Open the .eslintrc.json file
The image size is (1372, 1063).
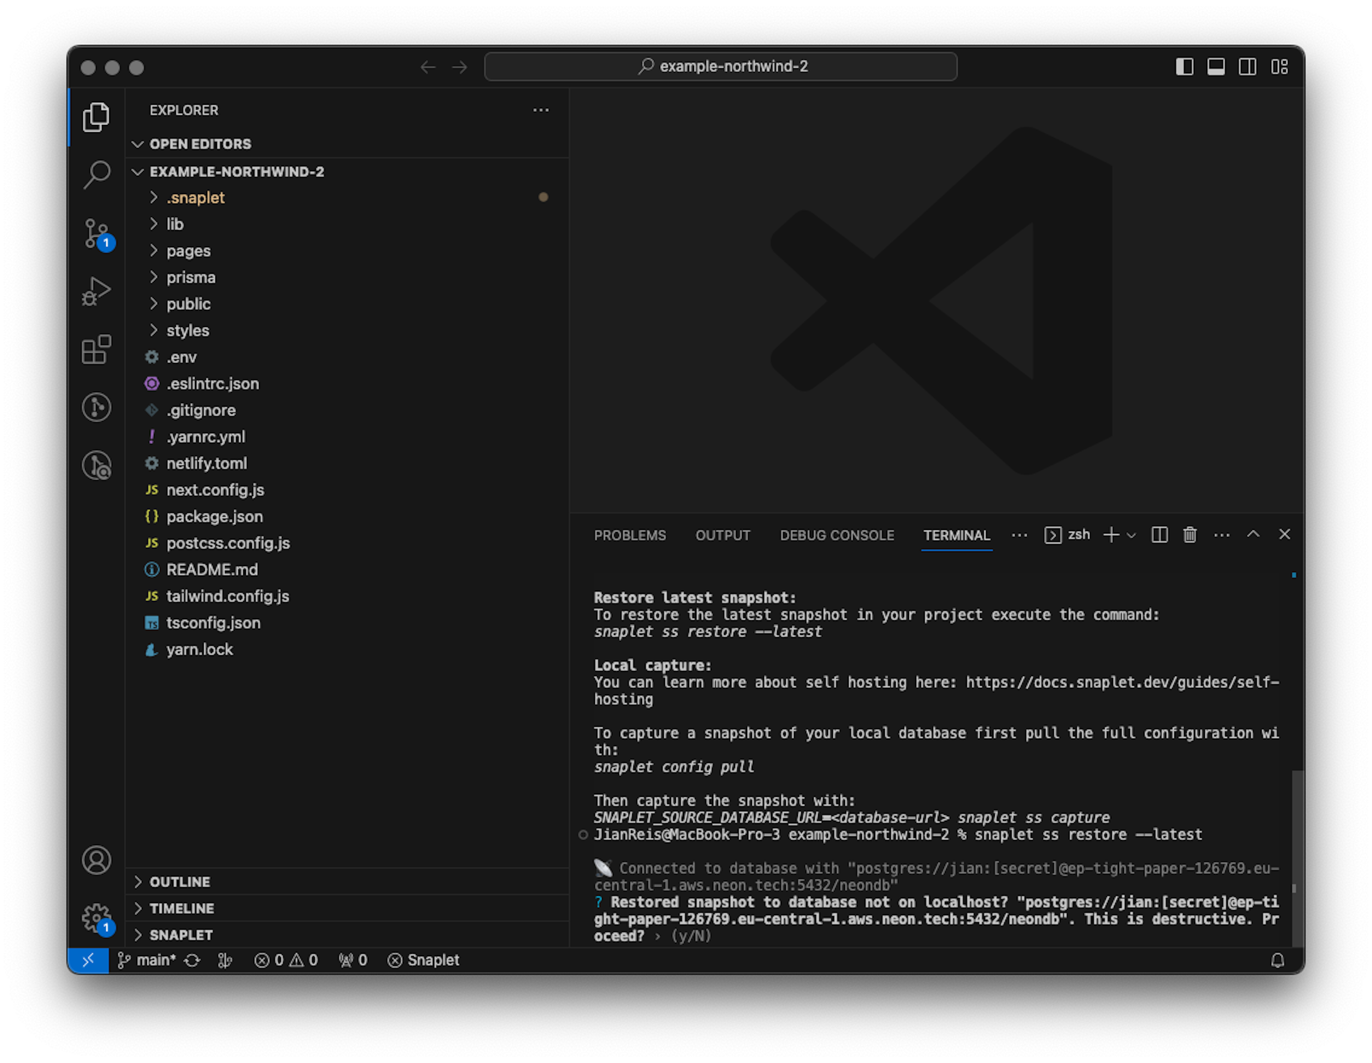click(348, 383)
